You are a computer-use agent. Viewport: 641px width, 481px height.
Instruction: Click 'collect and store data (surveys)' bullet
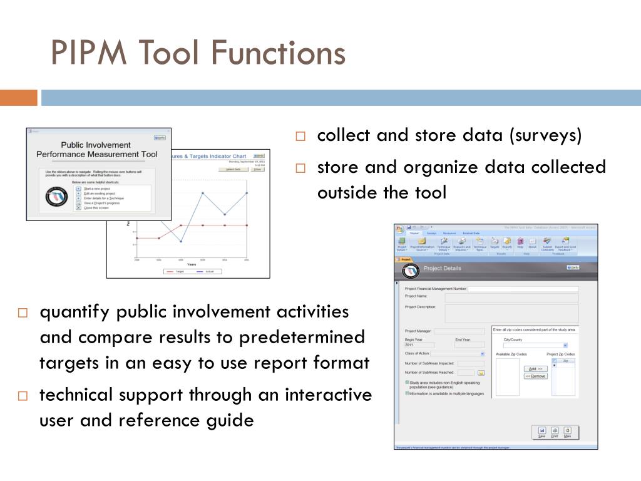pyautogui.click(x=449, y=135)
